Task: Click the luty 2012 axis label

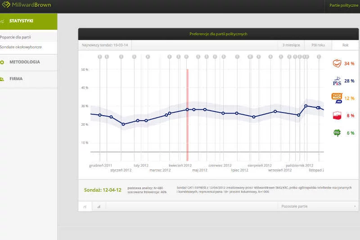Action: [x=141, y=165]
